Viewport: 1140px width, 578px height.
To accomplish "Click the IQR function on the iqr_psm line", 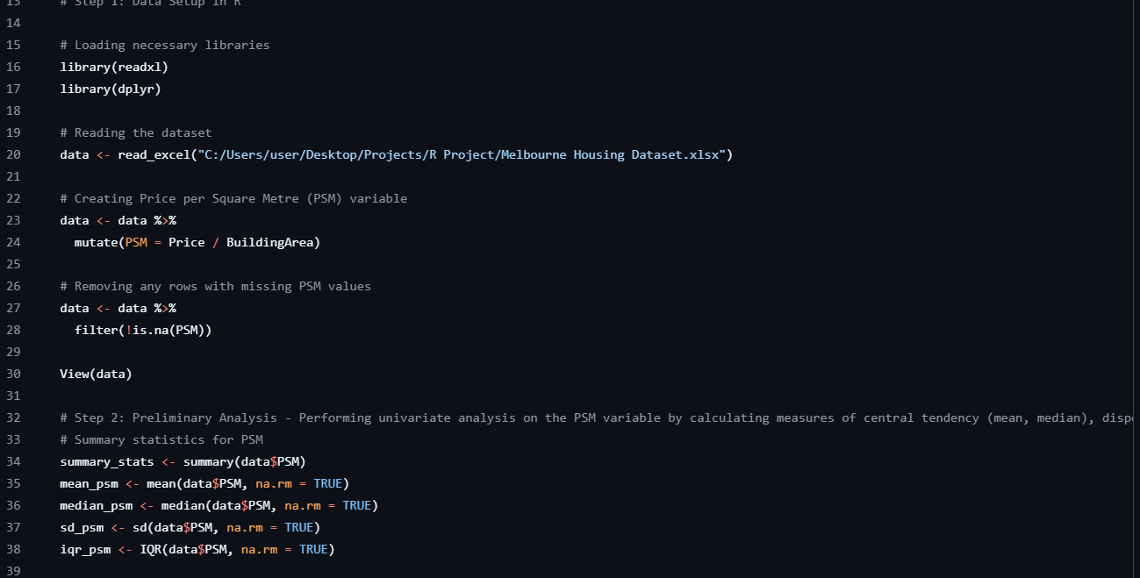I will tap(150, 549).
